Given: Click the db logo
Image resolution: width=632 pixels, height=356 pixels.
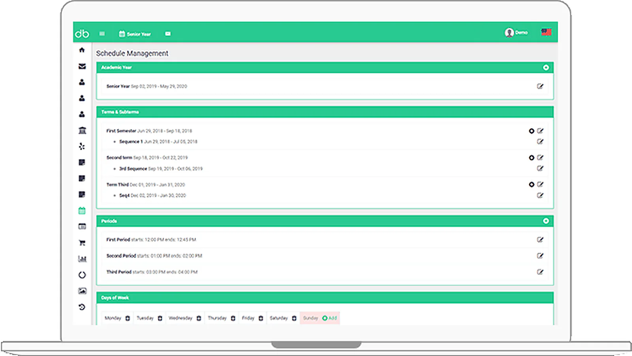Looking at the screenshot, I should click(82, 34).
